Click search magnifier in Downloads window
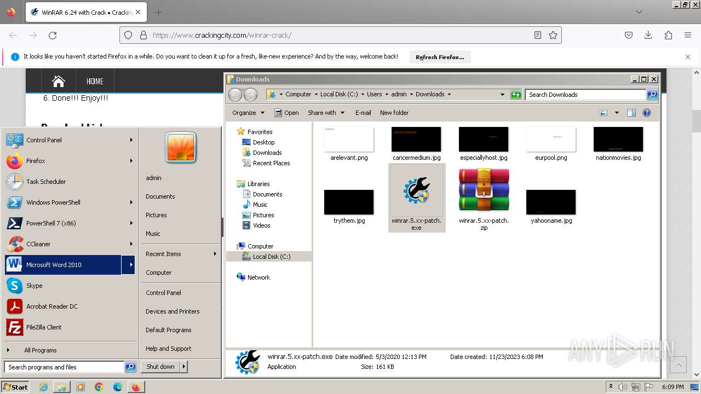 [652, 95]
